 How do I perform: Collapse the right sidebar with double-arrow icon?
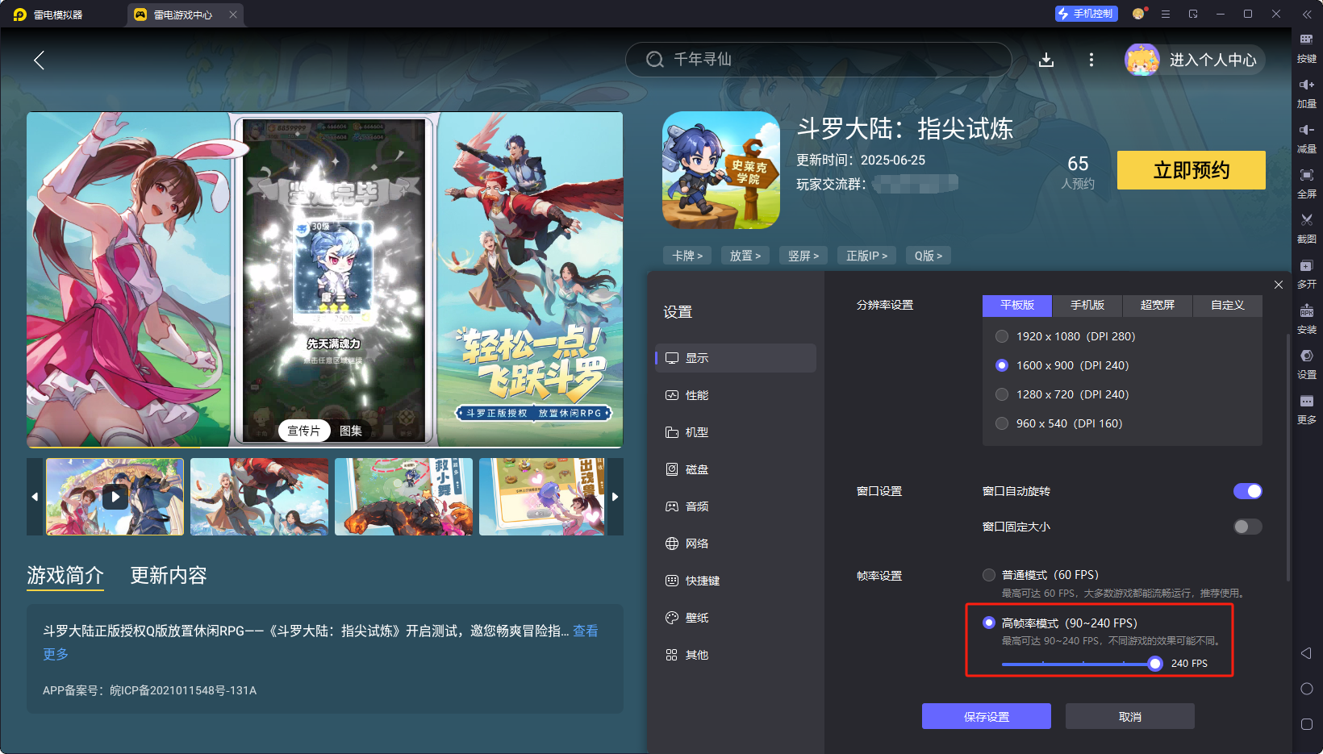(1306, 15)
